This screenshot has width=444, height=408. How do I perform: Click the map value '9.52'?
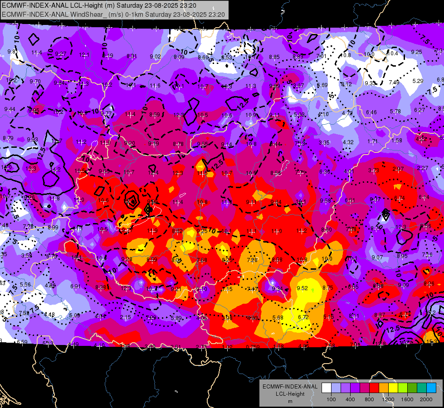click(x=302, y=288)
